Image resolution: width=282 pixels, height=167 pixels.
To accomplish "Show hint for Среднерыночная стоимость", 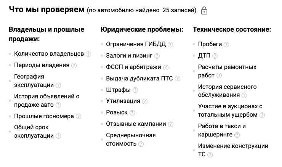I will [141, 144].
